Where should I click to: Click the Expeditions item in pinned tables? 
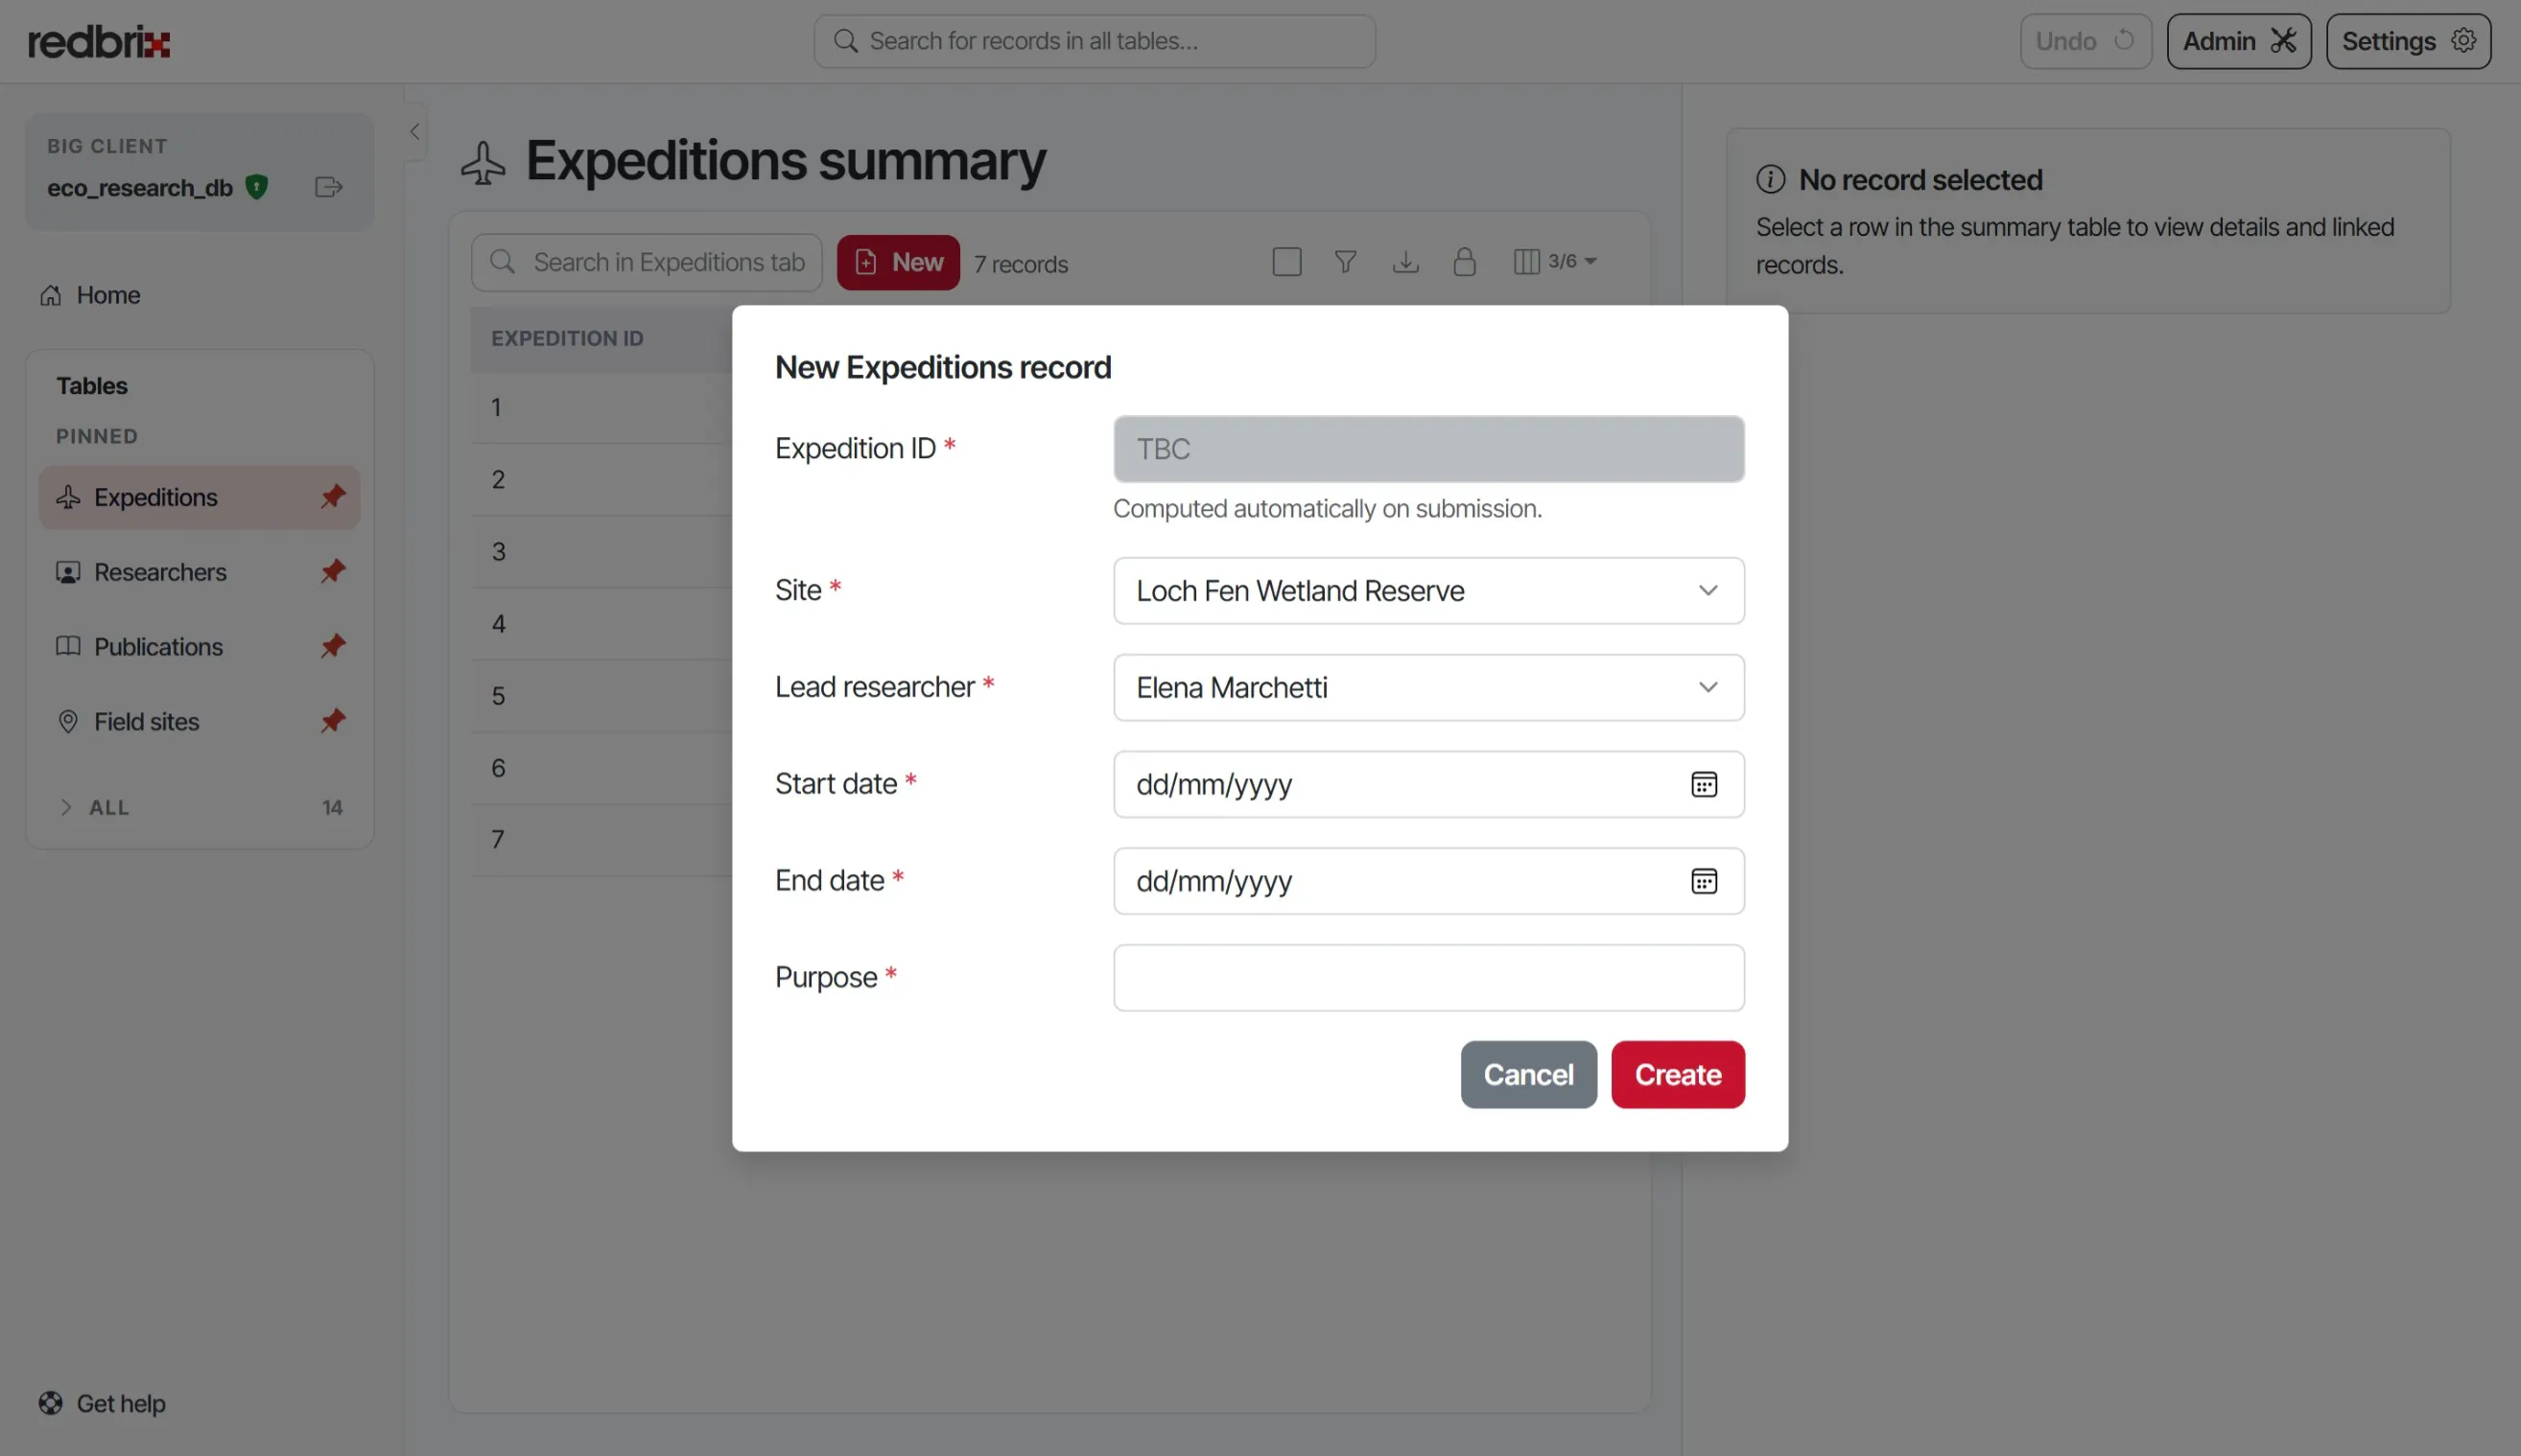pos(200,497)
